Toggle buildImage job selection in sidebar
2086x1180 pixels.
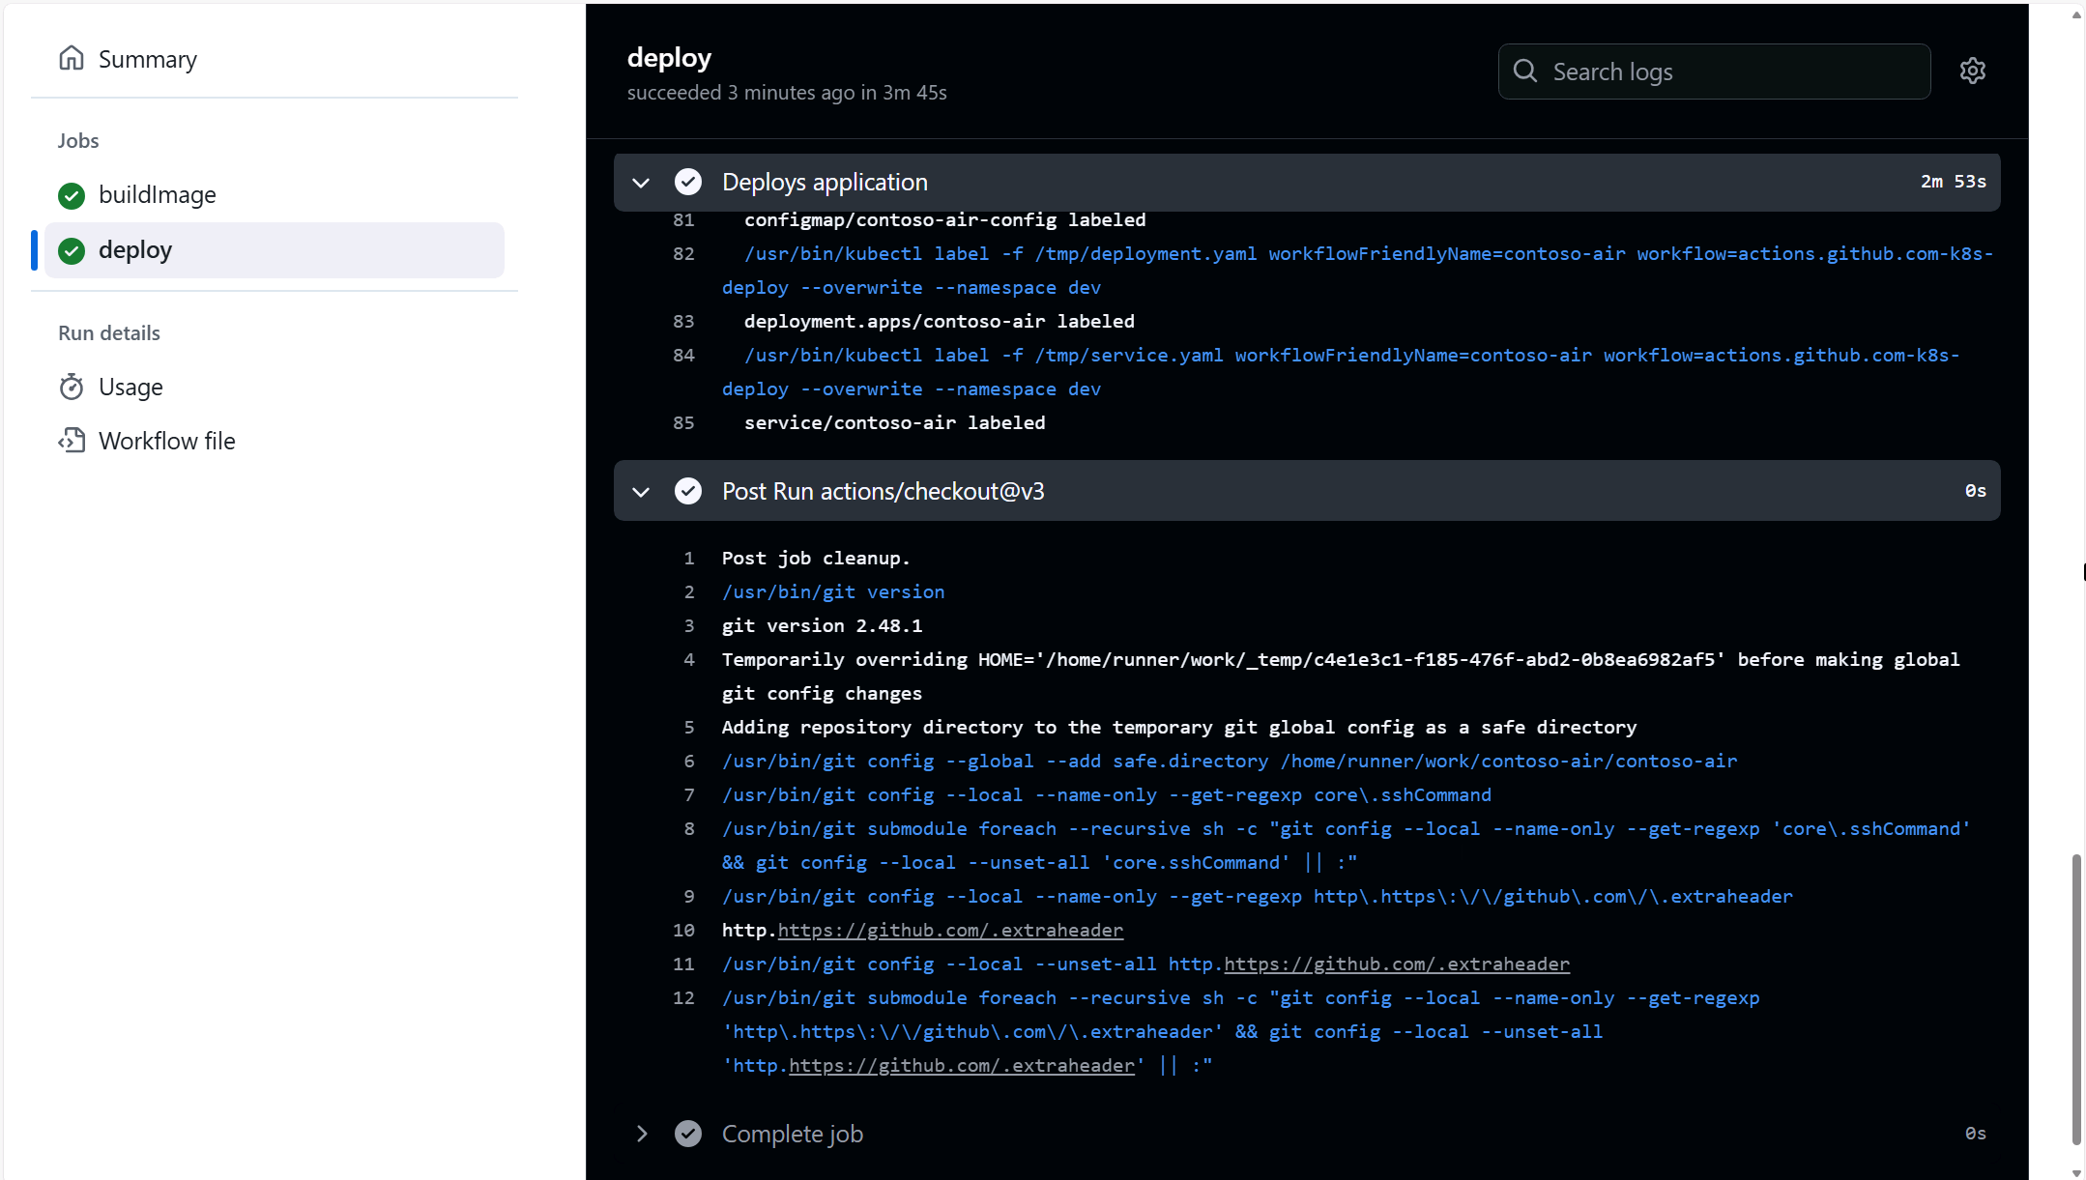(x=157, y=193)
